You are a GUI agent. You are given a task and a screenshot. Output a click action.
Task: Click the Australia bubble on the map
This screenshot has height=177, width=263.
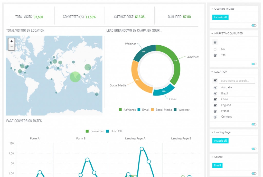(x=97, y=94)
